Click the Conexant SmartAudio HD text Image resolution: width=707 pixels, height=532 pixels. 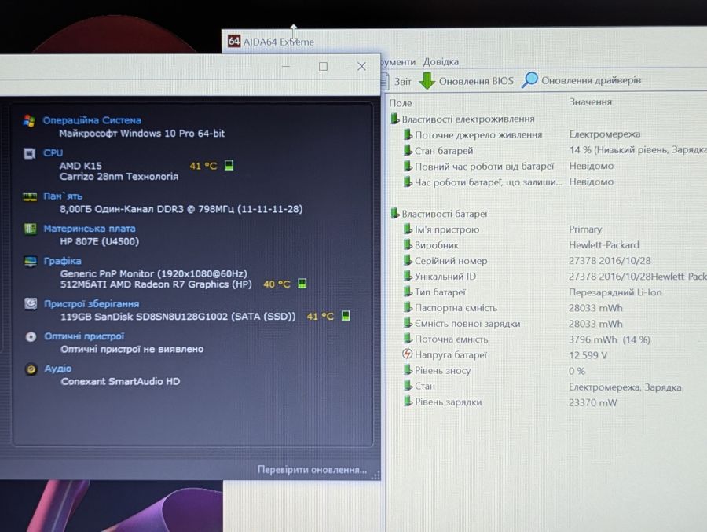click(120, 381)
